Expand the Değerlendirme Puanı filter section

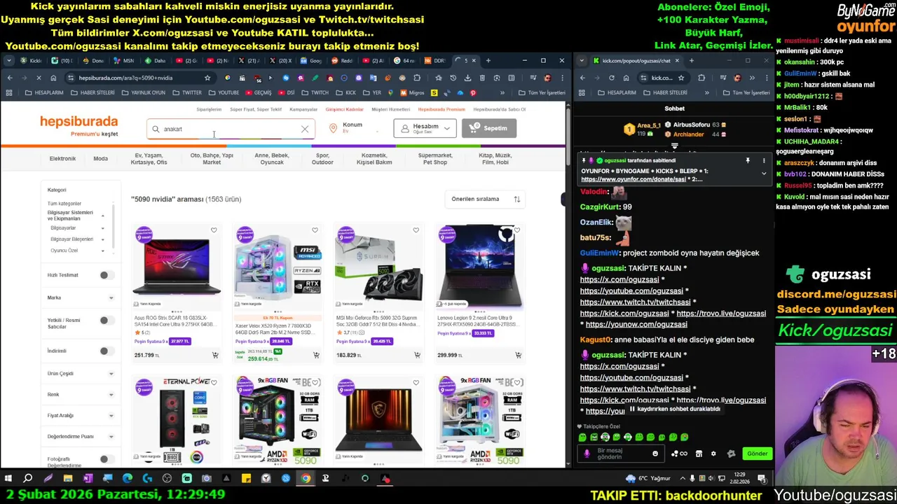pyautogui.click(x=111, y=437)
